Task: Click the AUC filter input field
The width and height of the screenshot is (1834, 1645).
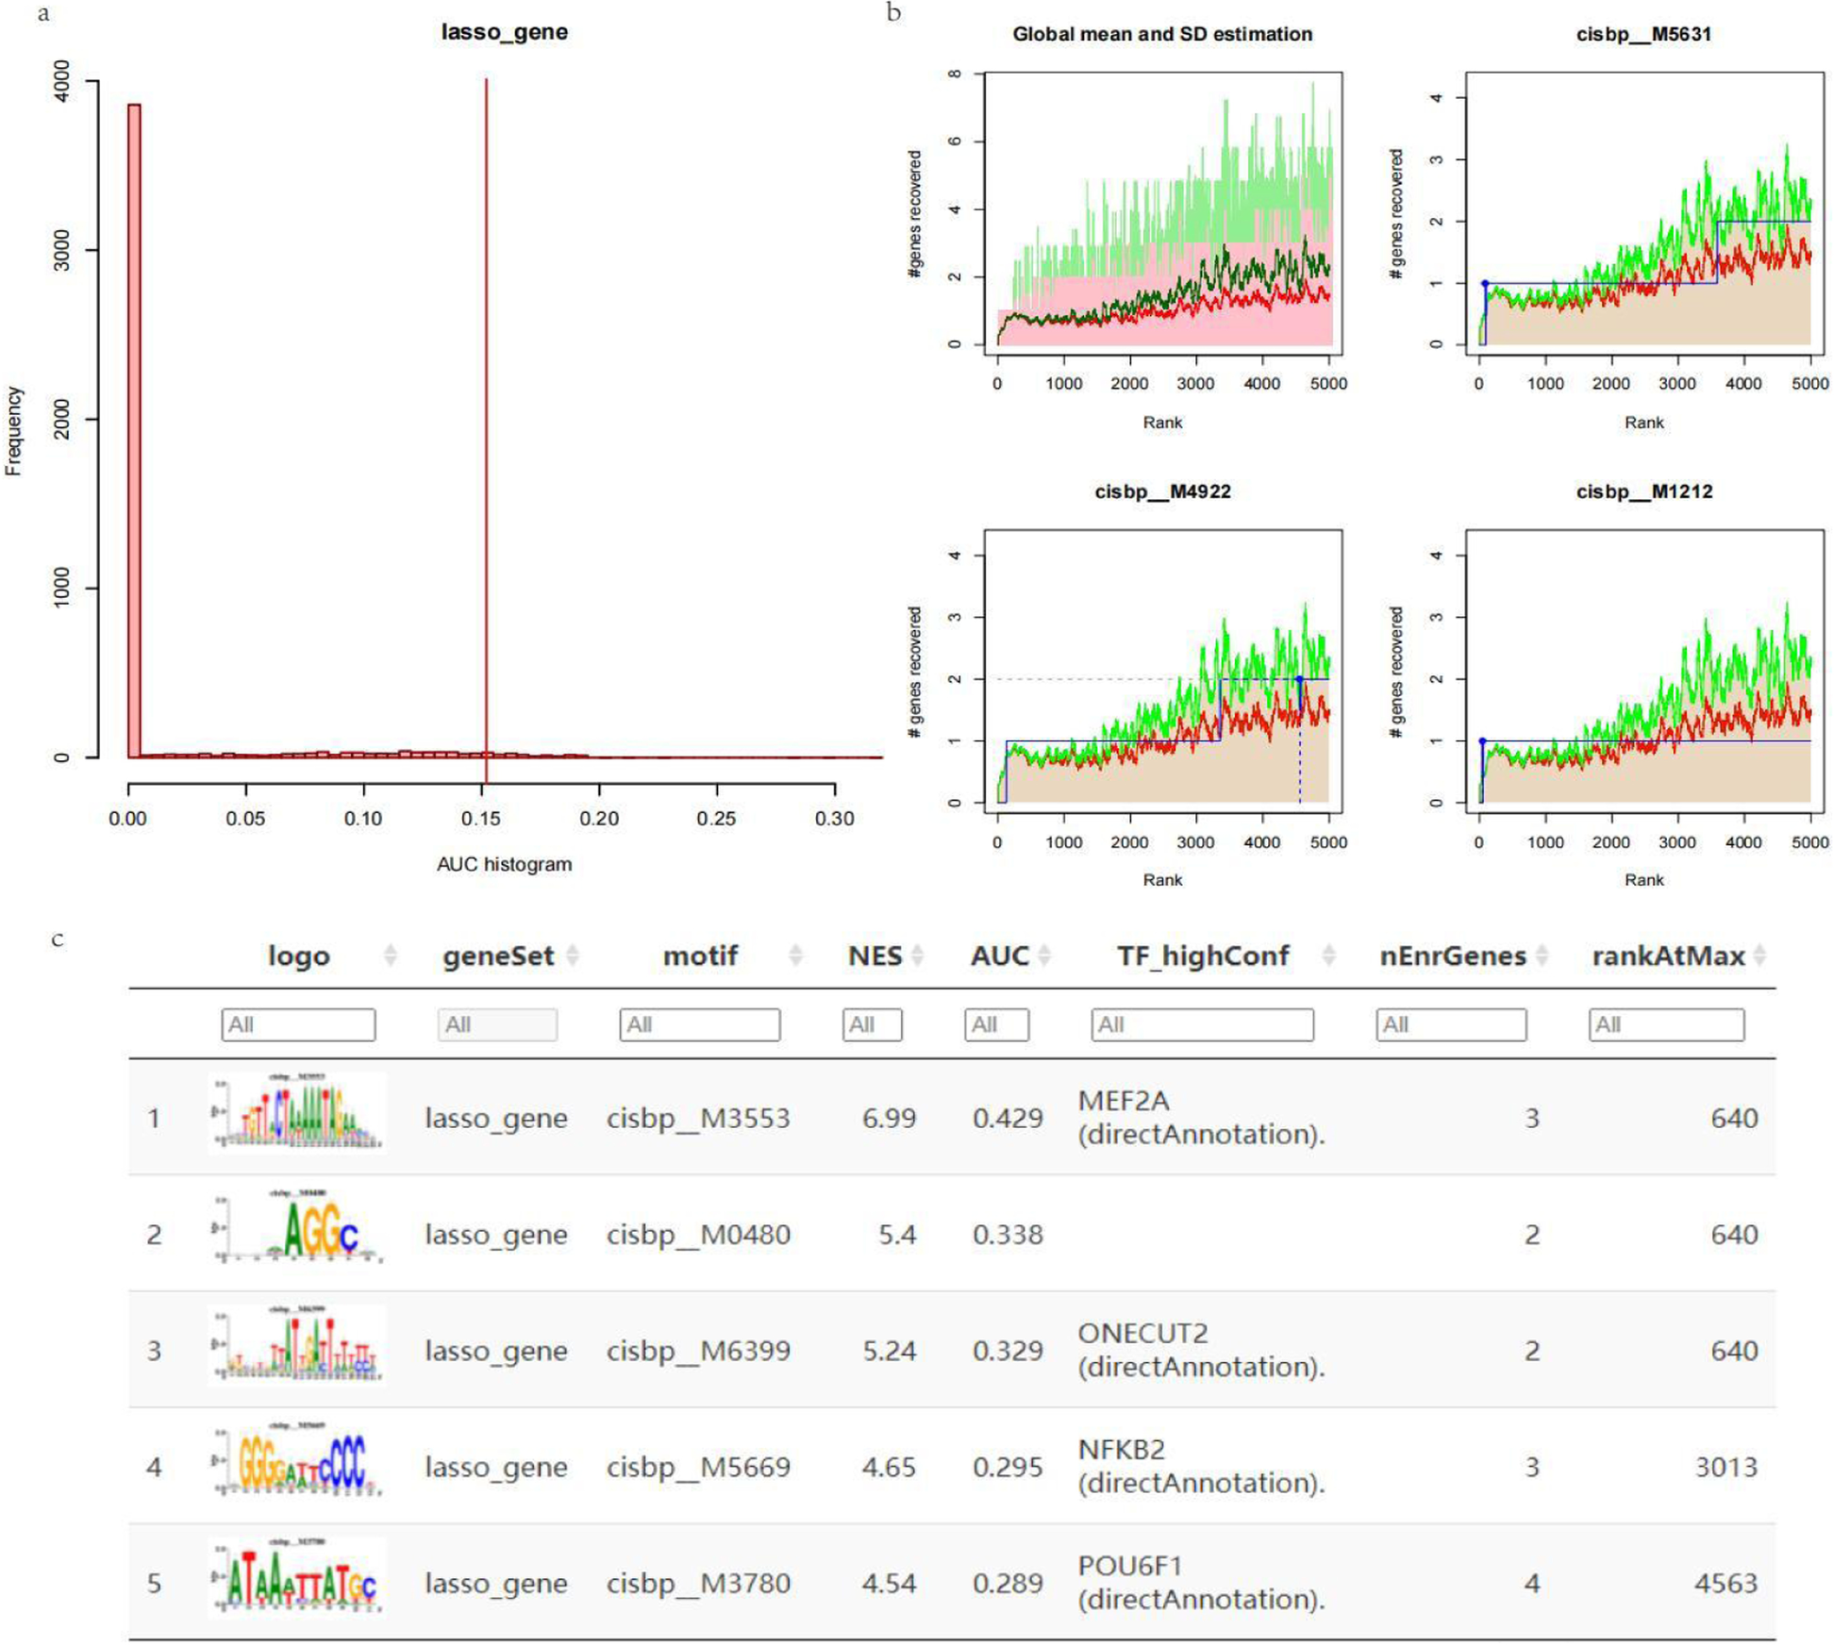Action: pos(996,1024)
